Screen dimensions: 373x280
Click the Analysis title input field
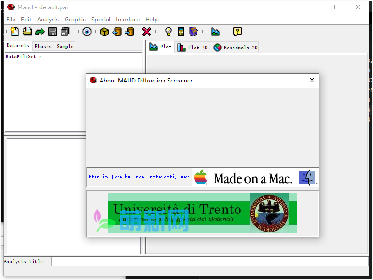click(210, 262)
